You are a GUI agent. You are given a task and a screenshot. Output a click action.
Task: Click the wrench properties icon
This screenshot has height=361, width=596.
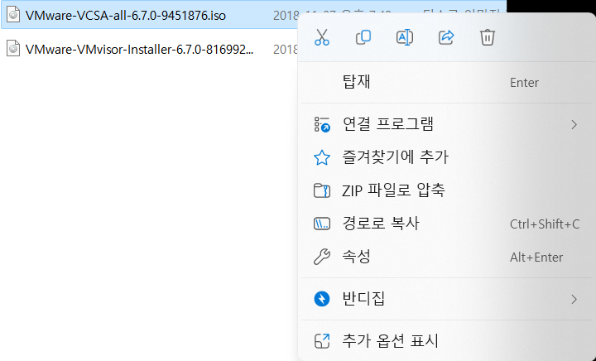[x=322, y=257]
